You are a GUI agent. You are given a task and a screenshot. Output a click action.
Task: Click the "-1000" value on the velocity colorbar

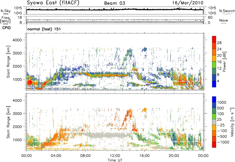coord(223,142)
